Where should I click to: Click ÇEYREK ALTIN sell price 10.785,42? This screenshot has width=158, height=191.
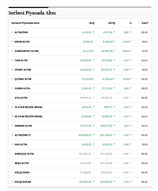pyautogui.click(x=108, y=79)
